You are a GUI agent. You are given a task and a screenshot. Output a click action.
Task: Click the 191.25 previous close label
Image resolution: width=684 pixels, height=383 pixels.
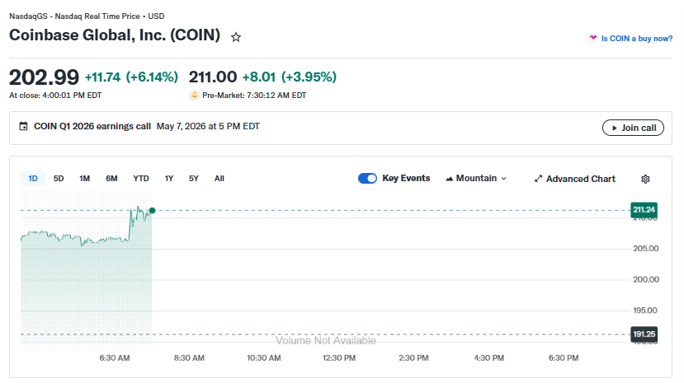tap(644, 334)
